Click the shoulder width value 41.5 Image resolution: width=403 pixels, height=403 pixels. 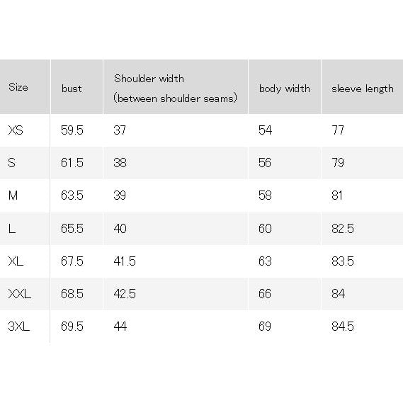(x=125, y=261)
